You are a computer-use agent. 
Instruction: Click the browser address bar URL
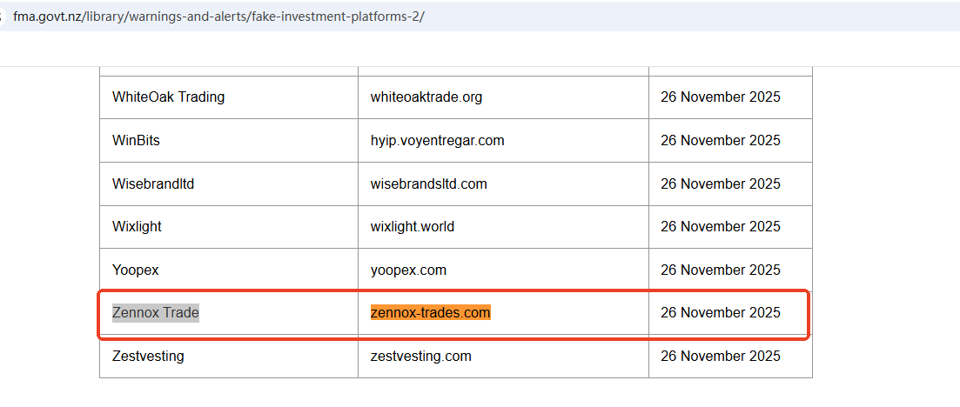pos(218,17)
